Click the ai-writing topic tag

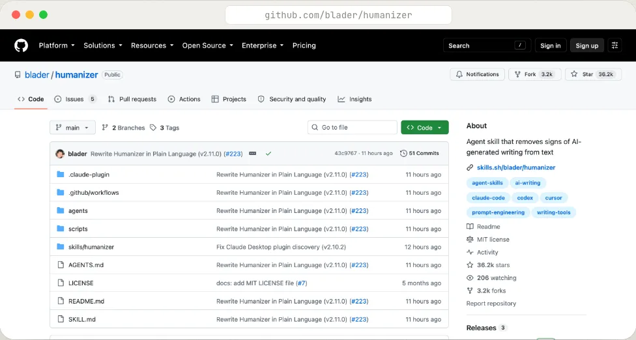click(x=528, y=183)
